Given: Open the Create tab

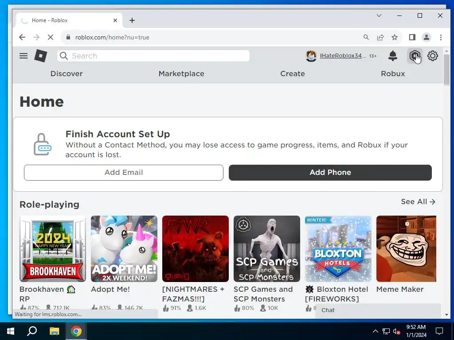Looking at the screenshot, I should (x=293, y=74).
